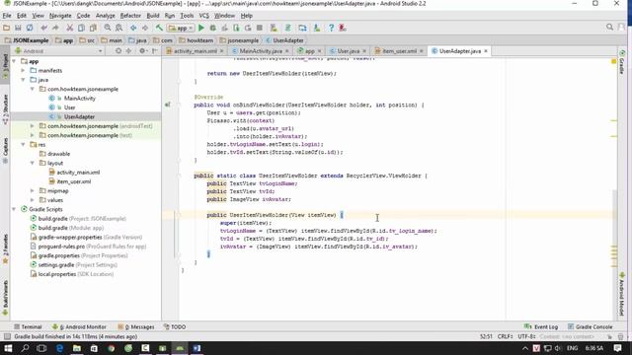
Task: Click the Sync Project with Gradle icon
Action: click(287, 28)
